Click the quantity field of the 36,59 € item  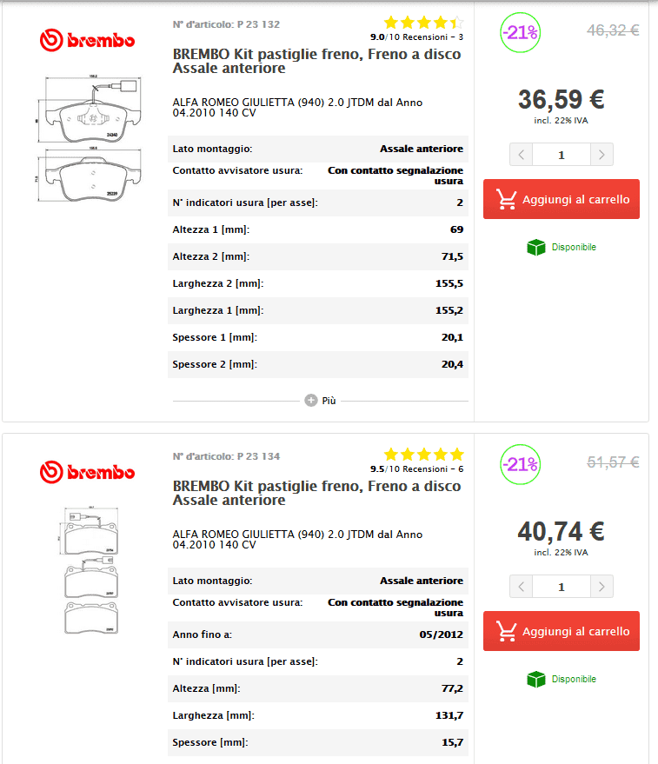coord(561,155)
